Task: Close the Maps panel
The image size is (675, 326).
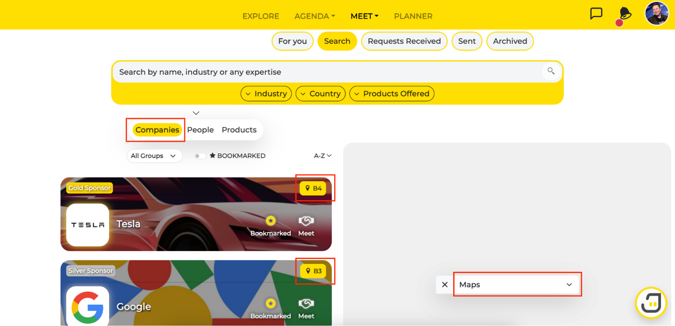Action: (445, 285)
